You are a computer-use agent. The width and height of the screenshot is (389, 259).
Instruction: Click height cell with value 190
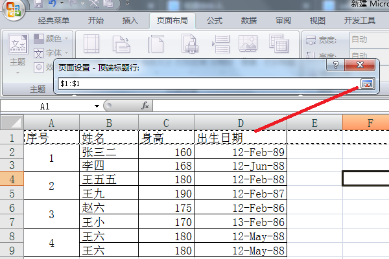coord(166,193)
